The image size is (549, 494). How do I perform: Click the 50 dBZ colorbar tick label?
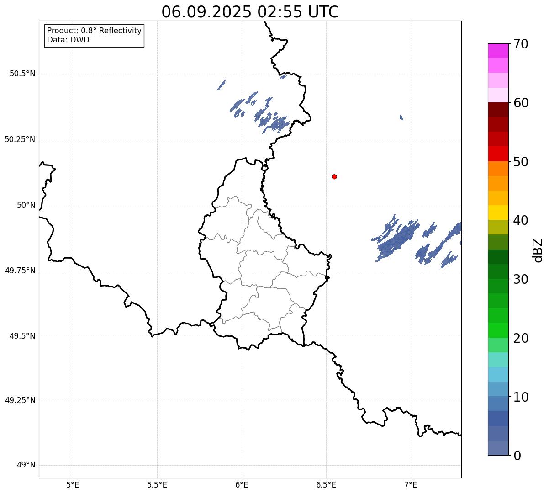tap(521, 162)
